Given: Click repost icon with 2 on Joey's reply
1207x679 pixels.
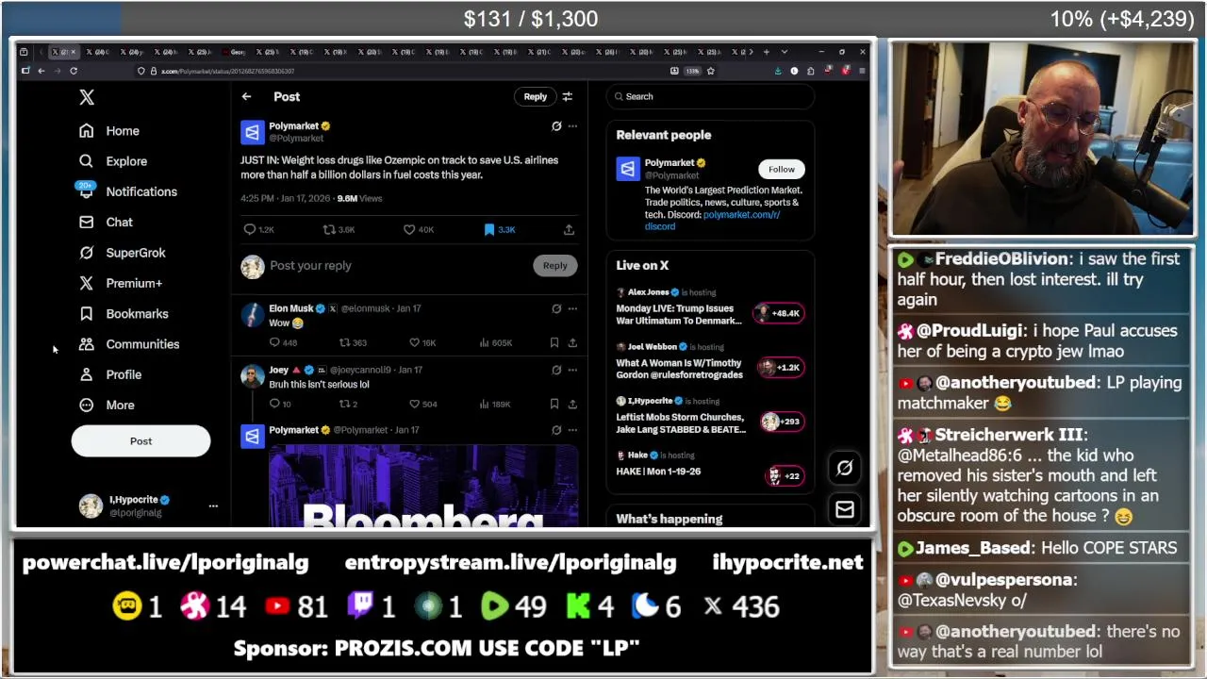Looking at the screenshot, I should 344,405.
